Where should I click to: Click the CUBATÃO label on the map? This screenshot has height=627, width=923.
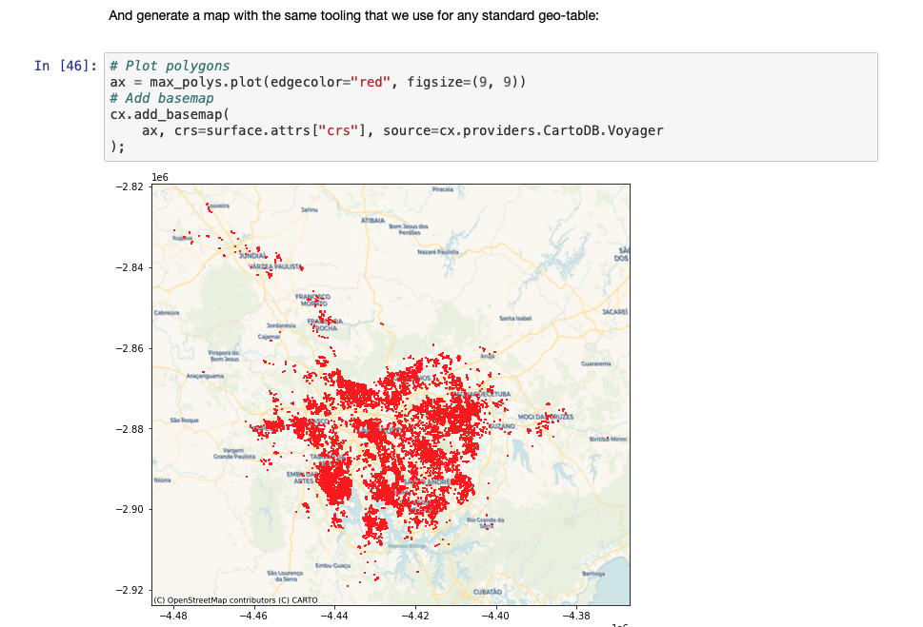point(488,592)
